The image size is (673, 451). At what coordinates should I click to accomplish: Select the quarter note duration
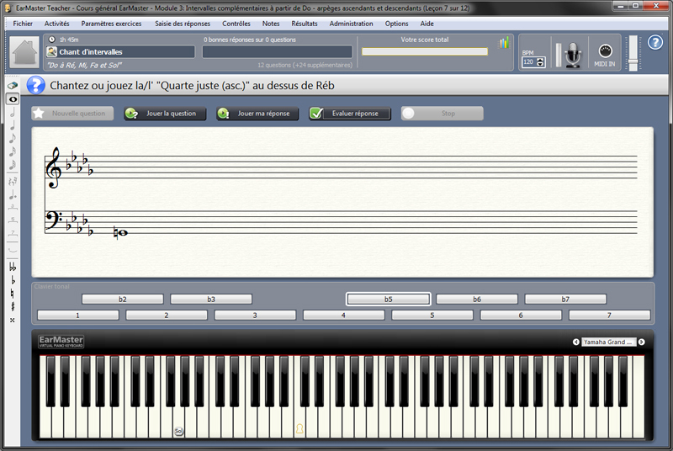point(13,125)
